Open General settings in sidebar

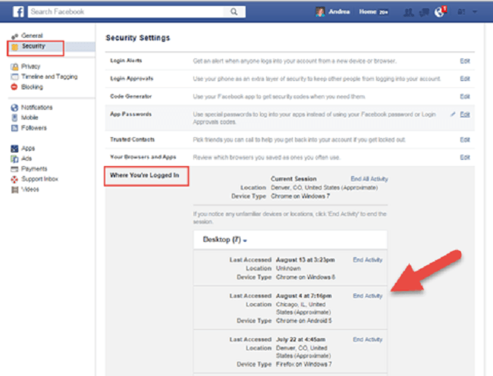click(x=33, y=36)
